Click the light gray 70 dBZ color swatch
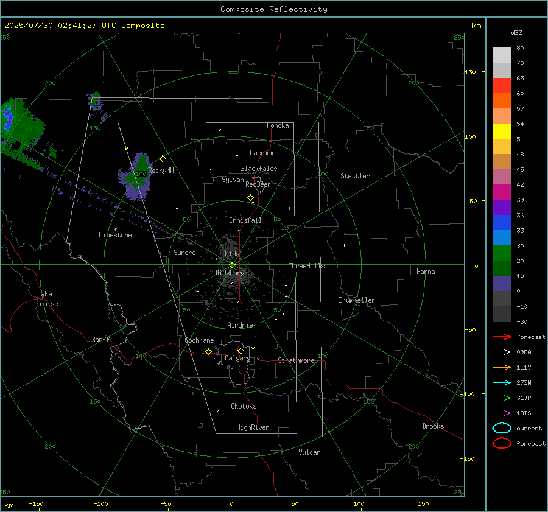The image size is (548, 512). (x=502, y=55)
